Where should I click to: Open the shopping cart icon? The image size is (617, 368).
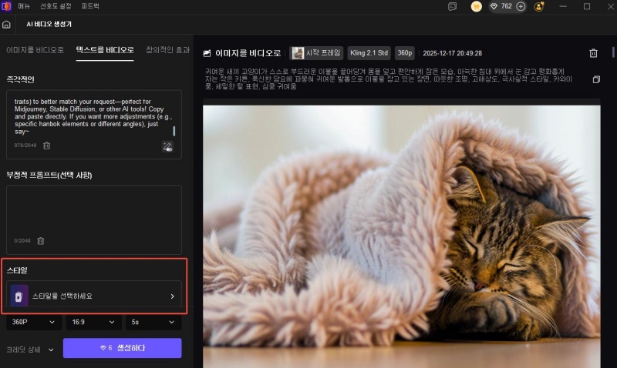[x=477, y=6]
